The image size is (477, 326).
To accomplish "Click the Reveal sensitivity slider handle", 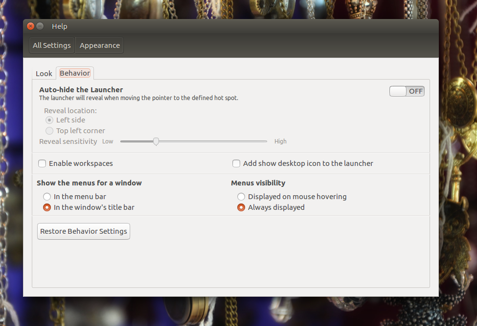I will (x=156, y=142).
